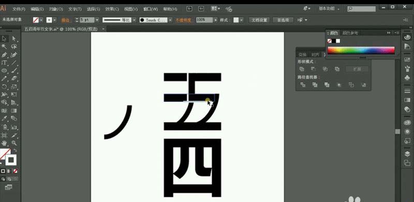Open Touch C... brush definition dropdown
The width and height of the screenshot is (414, 202).
[x=170, y=20]
